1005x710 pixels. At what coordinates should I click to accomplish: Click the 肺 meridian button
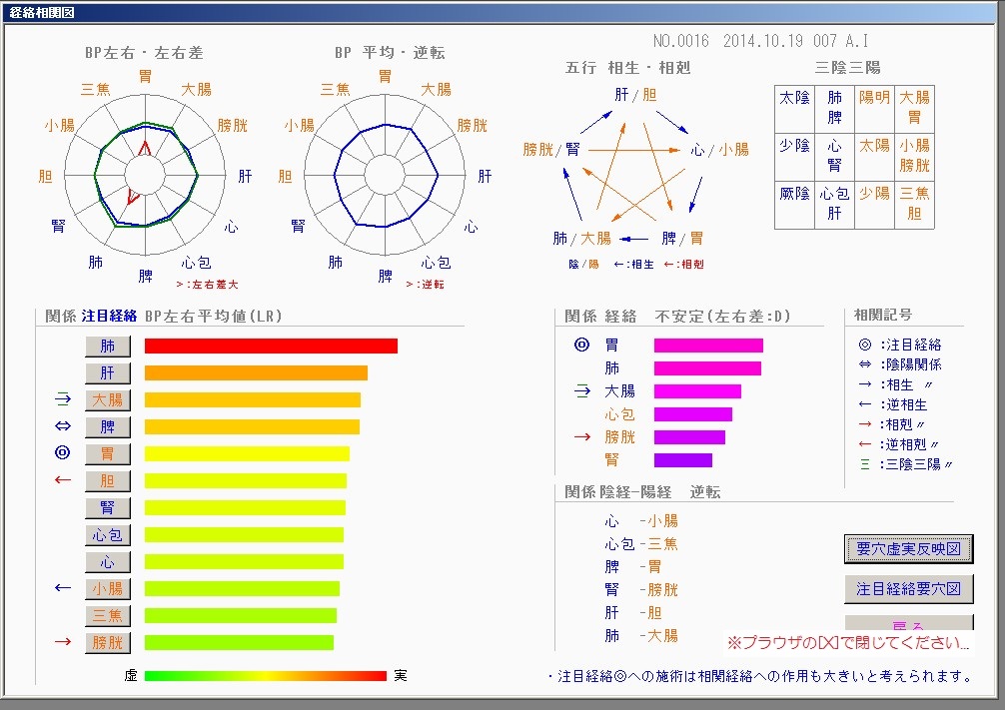tap(107, 347)
